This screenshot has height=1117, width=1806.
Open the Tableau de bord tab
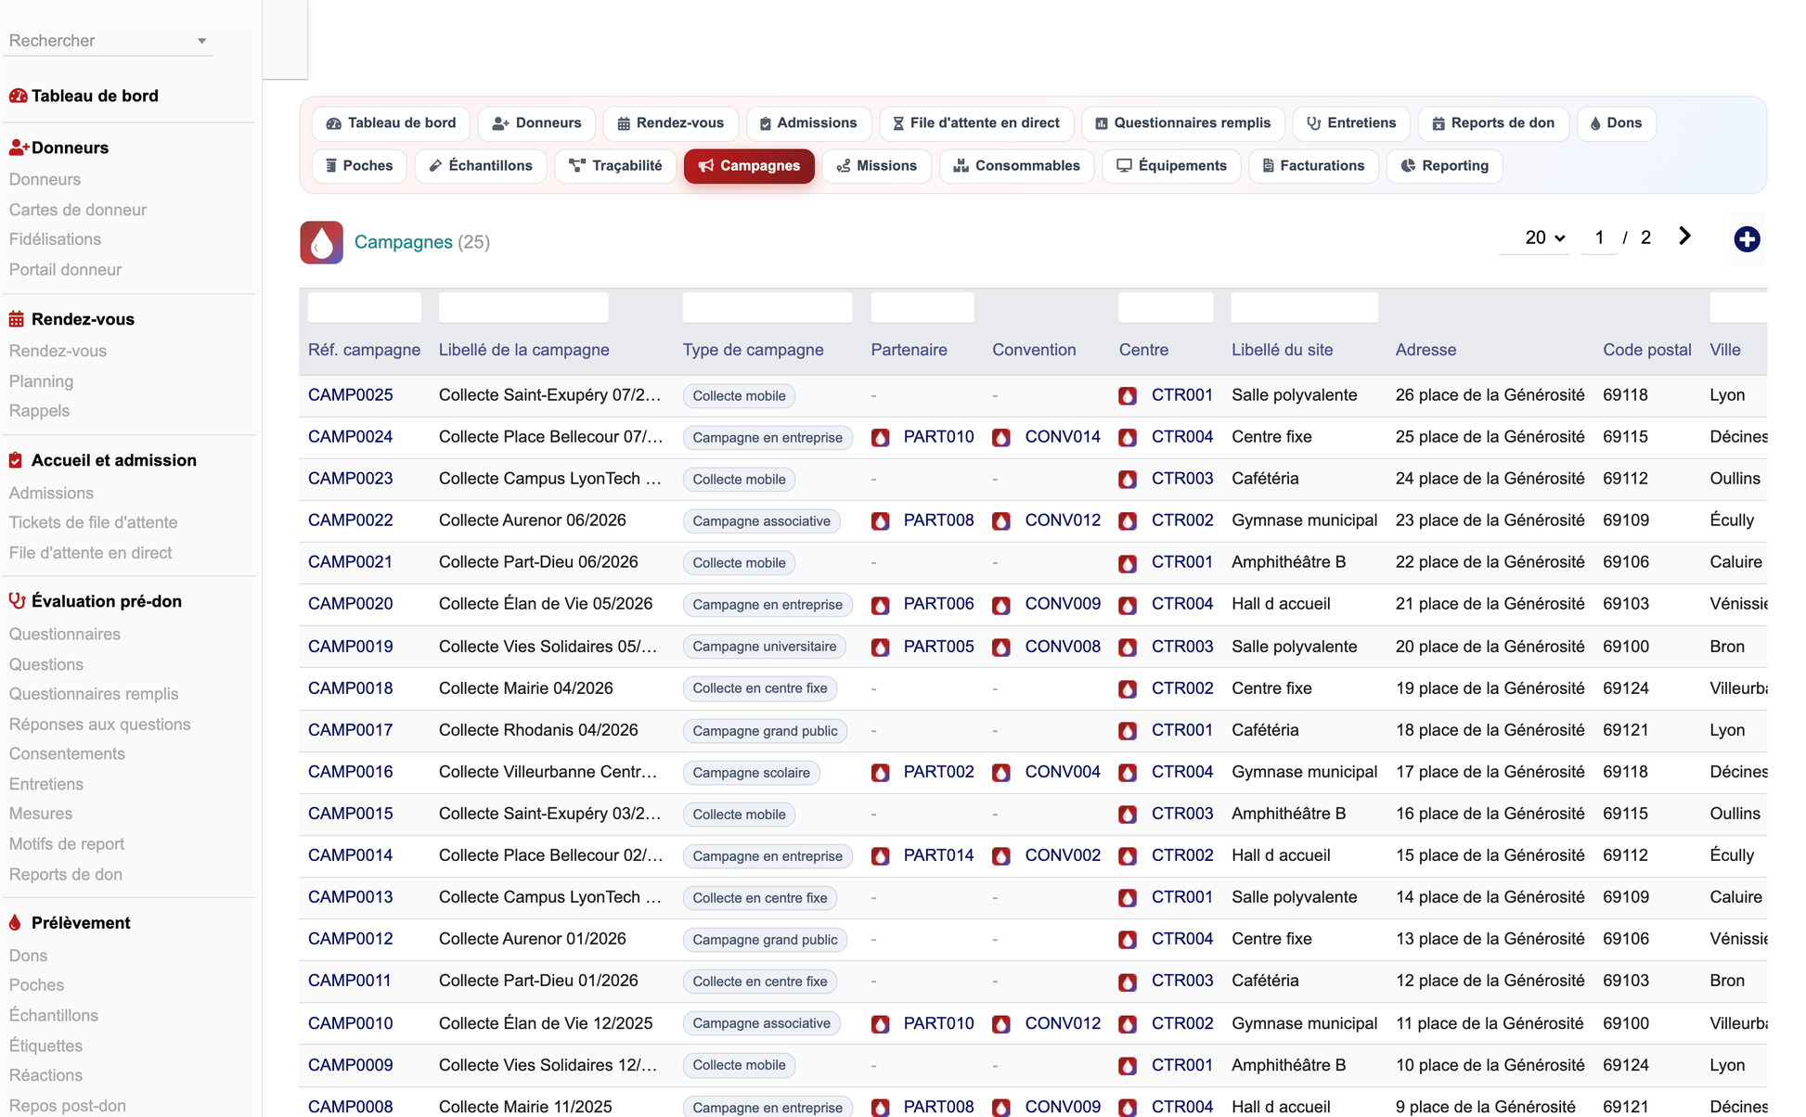[x=391, y=123]
